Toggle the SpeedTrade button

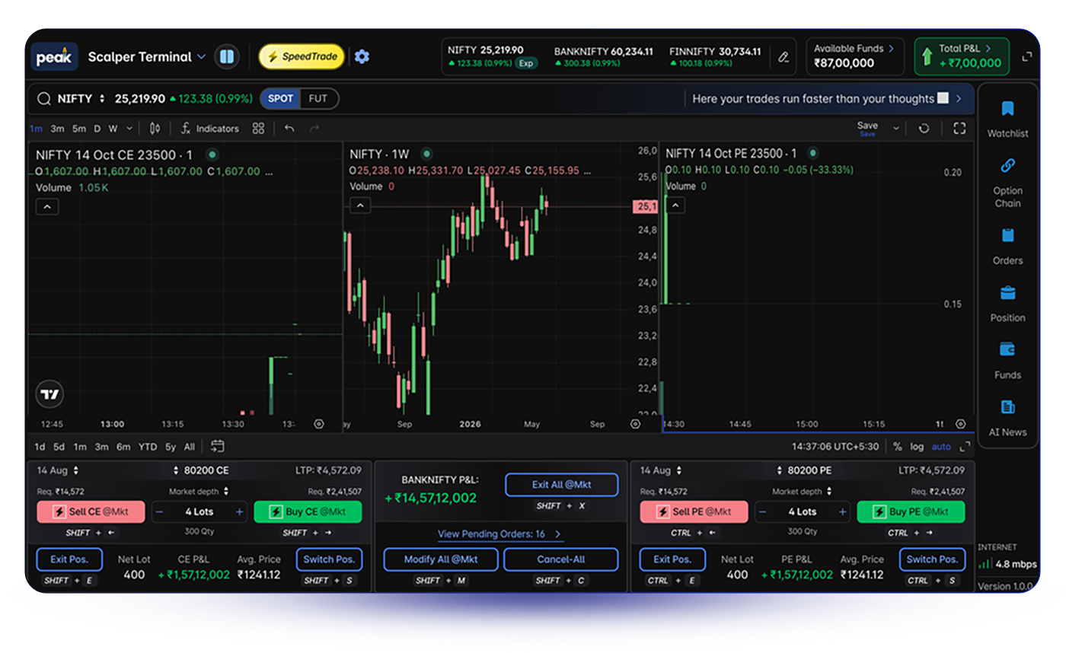(x=302, y=56)
